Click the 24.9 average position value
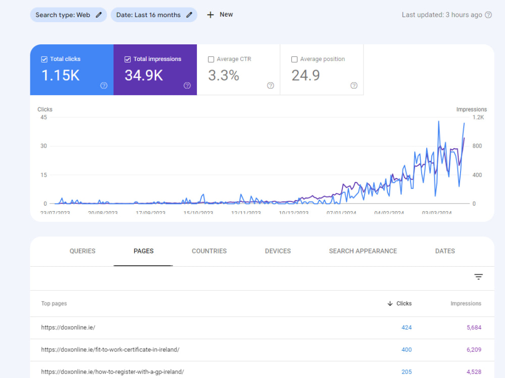This screenshot has height=378, width=505. point(306,76)
